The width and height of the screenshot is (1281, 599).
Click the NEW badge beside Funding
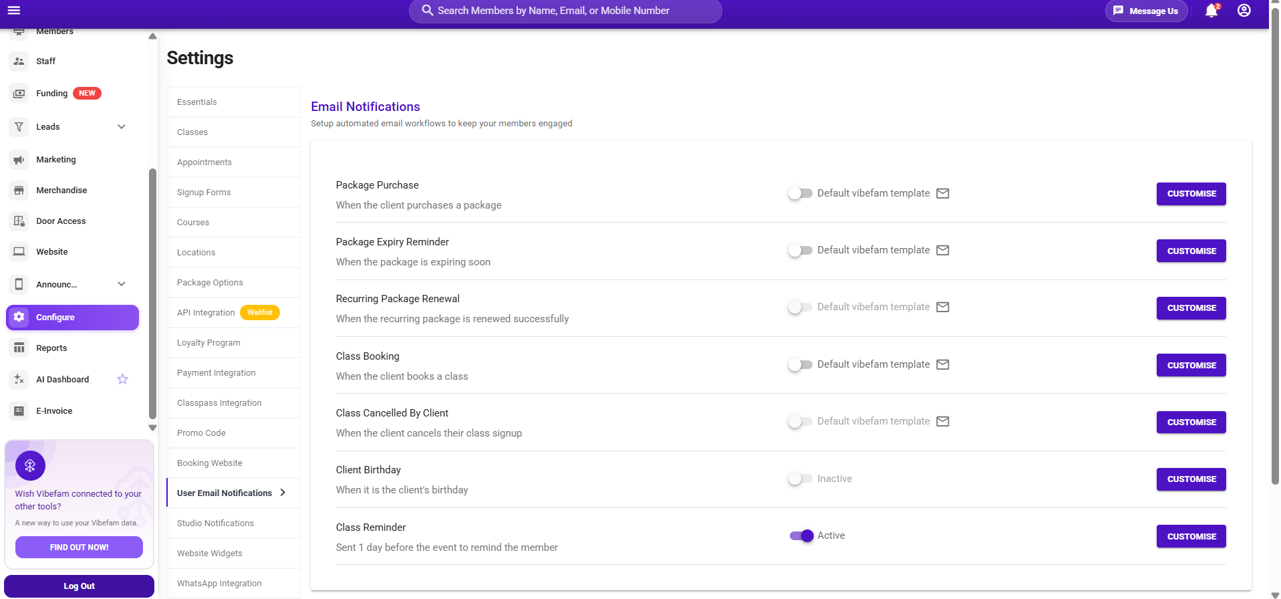coord(87,94)
